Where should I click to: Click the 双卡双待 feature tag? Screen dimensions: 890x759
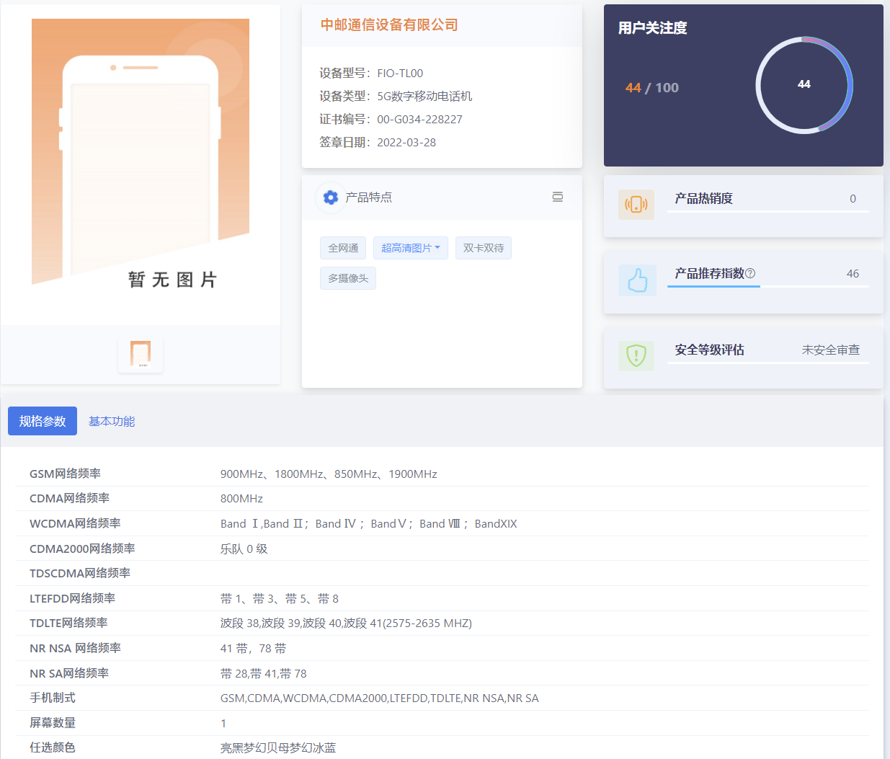tap(483, 248)
